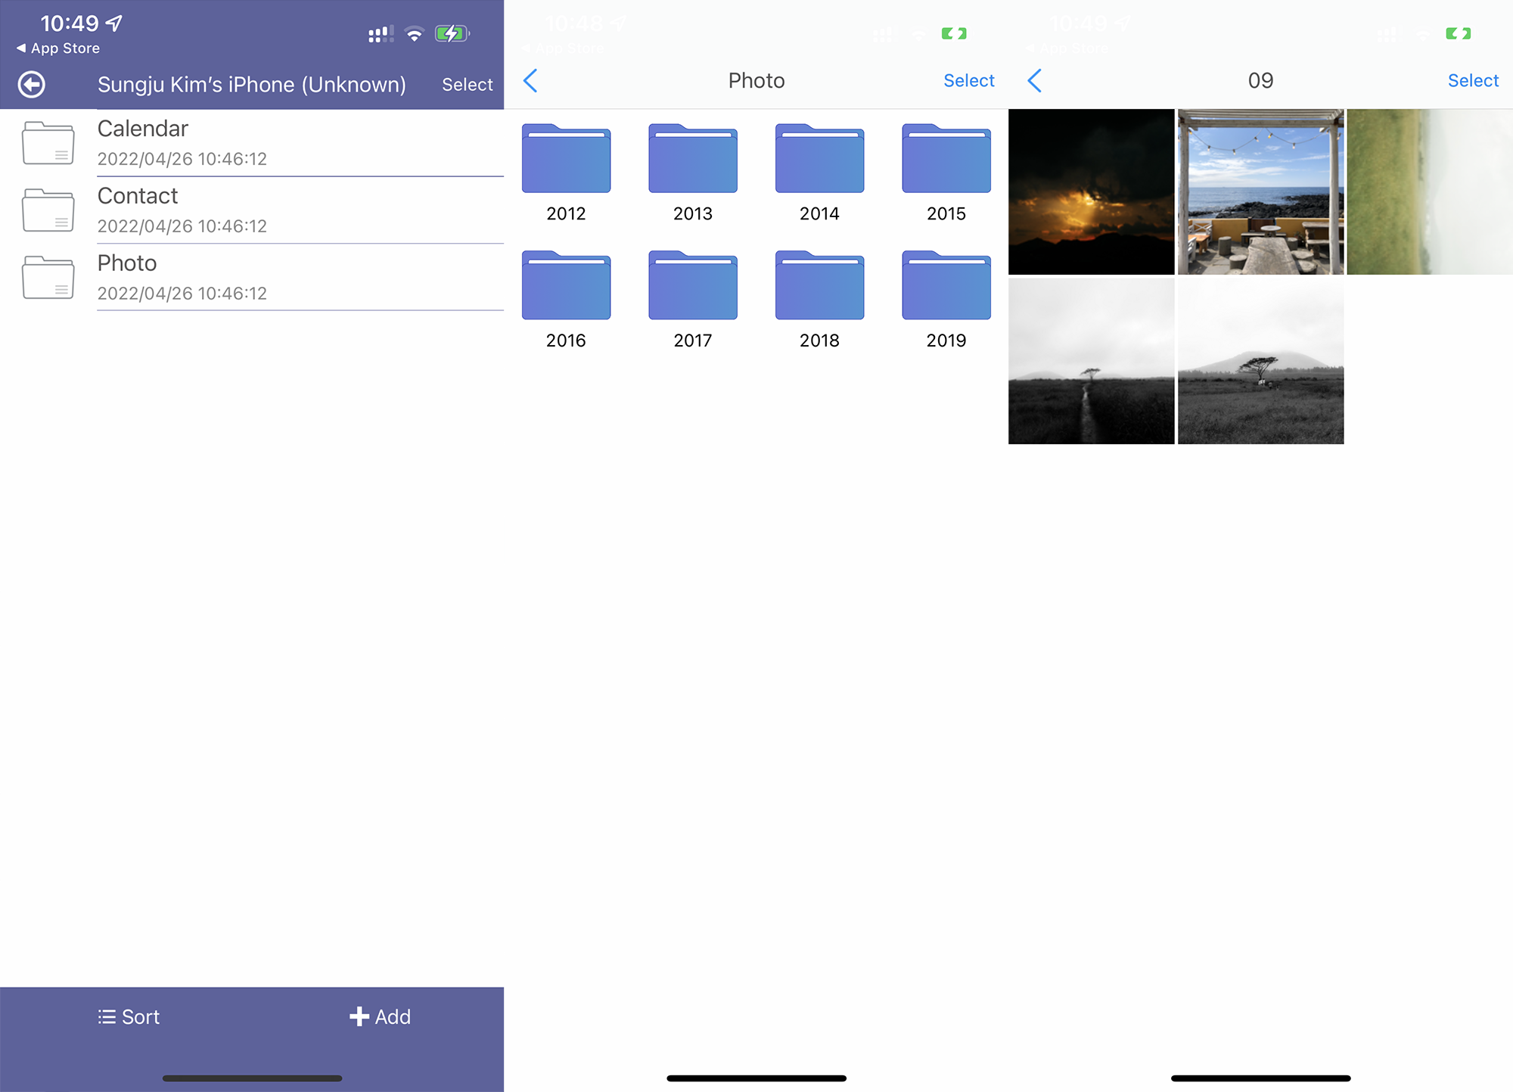Image resolution: width=1513 pixels, height=1092 pixels.
Task: Tap the circled back arrow icon
Action: 32,84
